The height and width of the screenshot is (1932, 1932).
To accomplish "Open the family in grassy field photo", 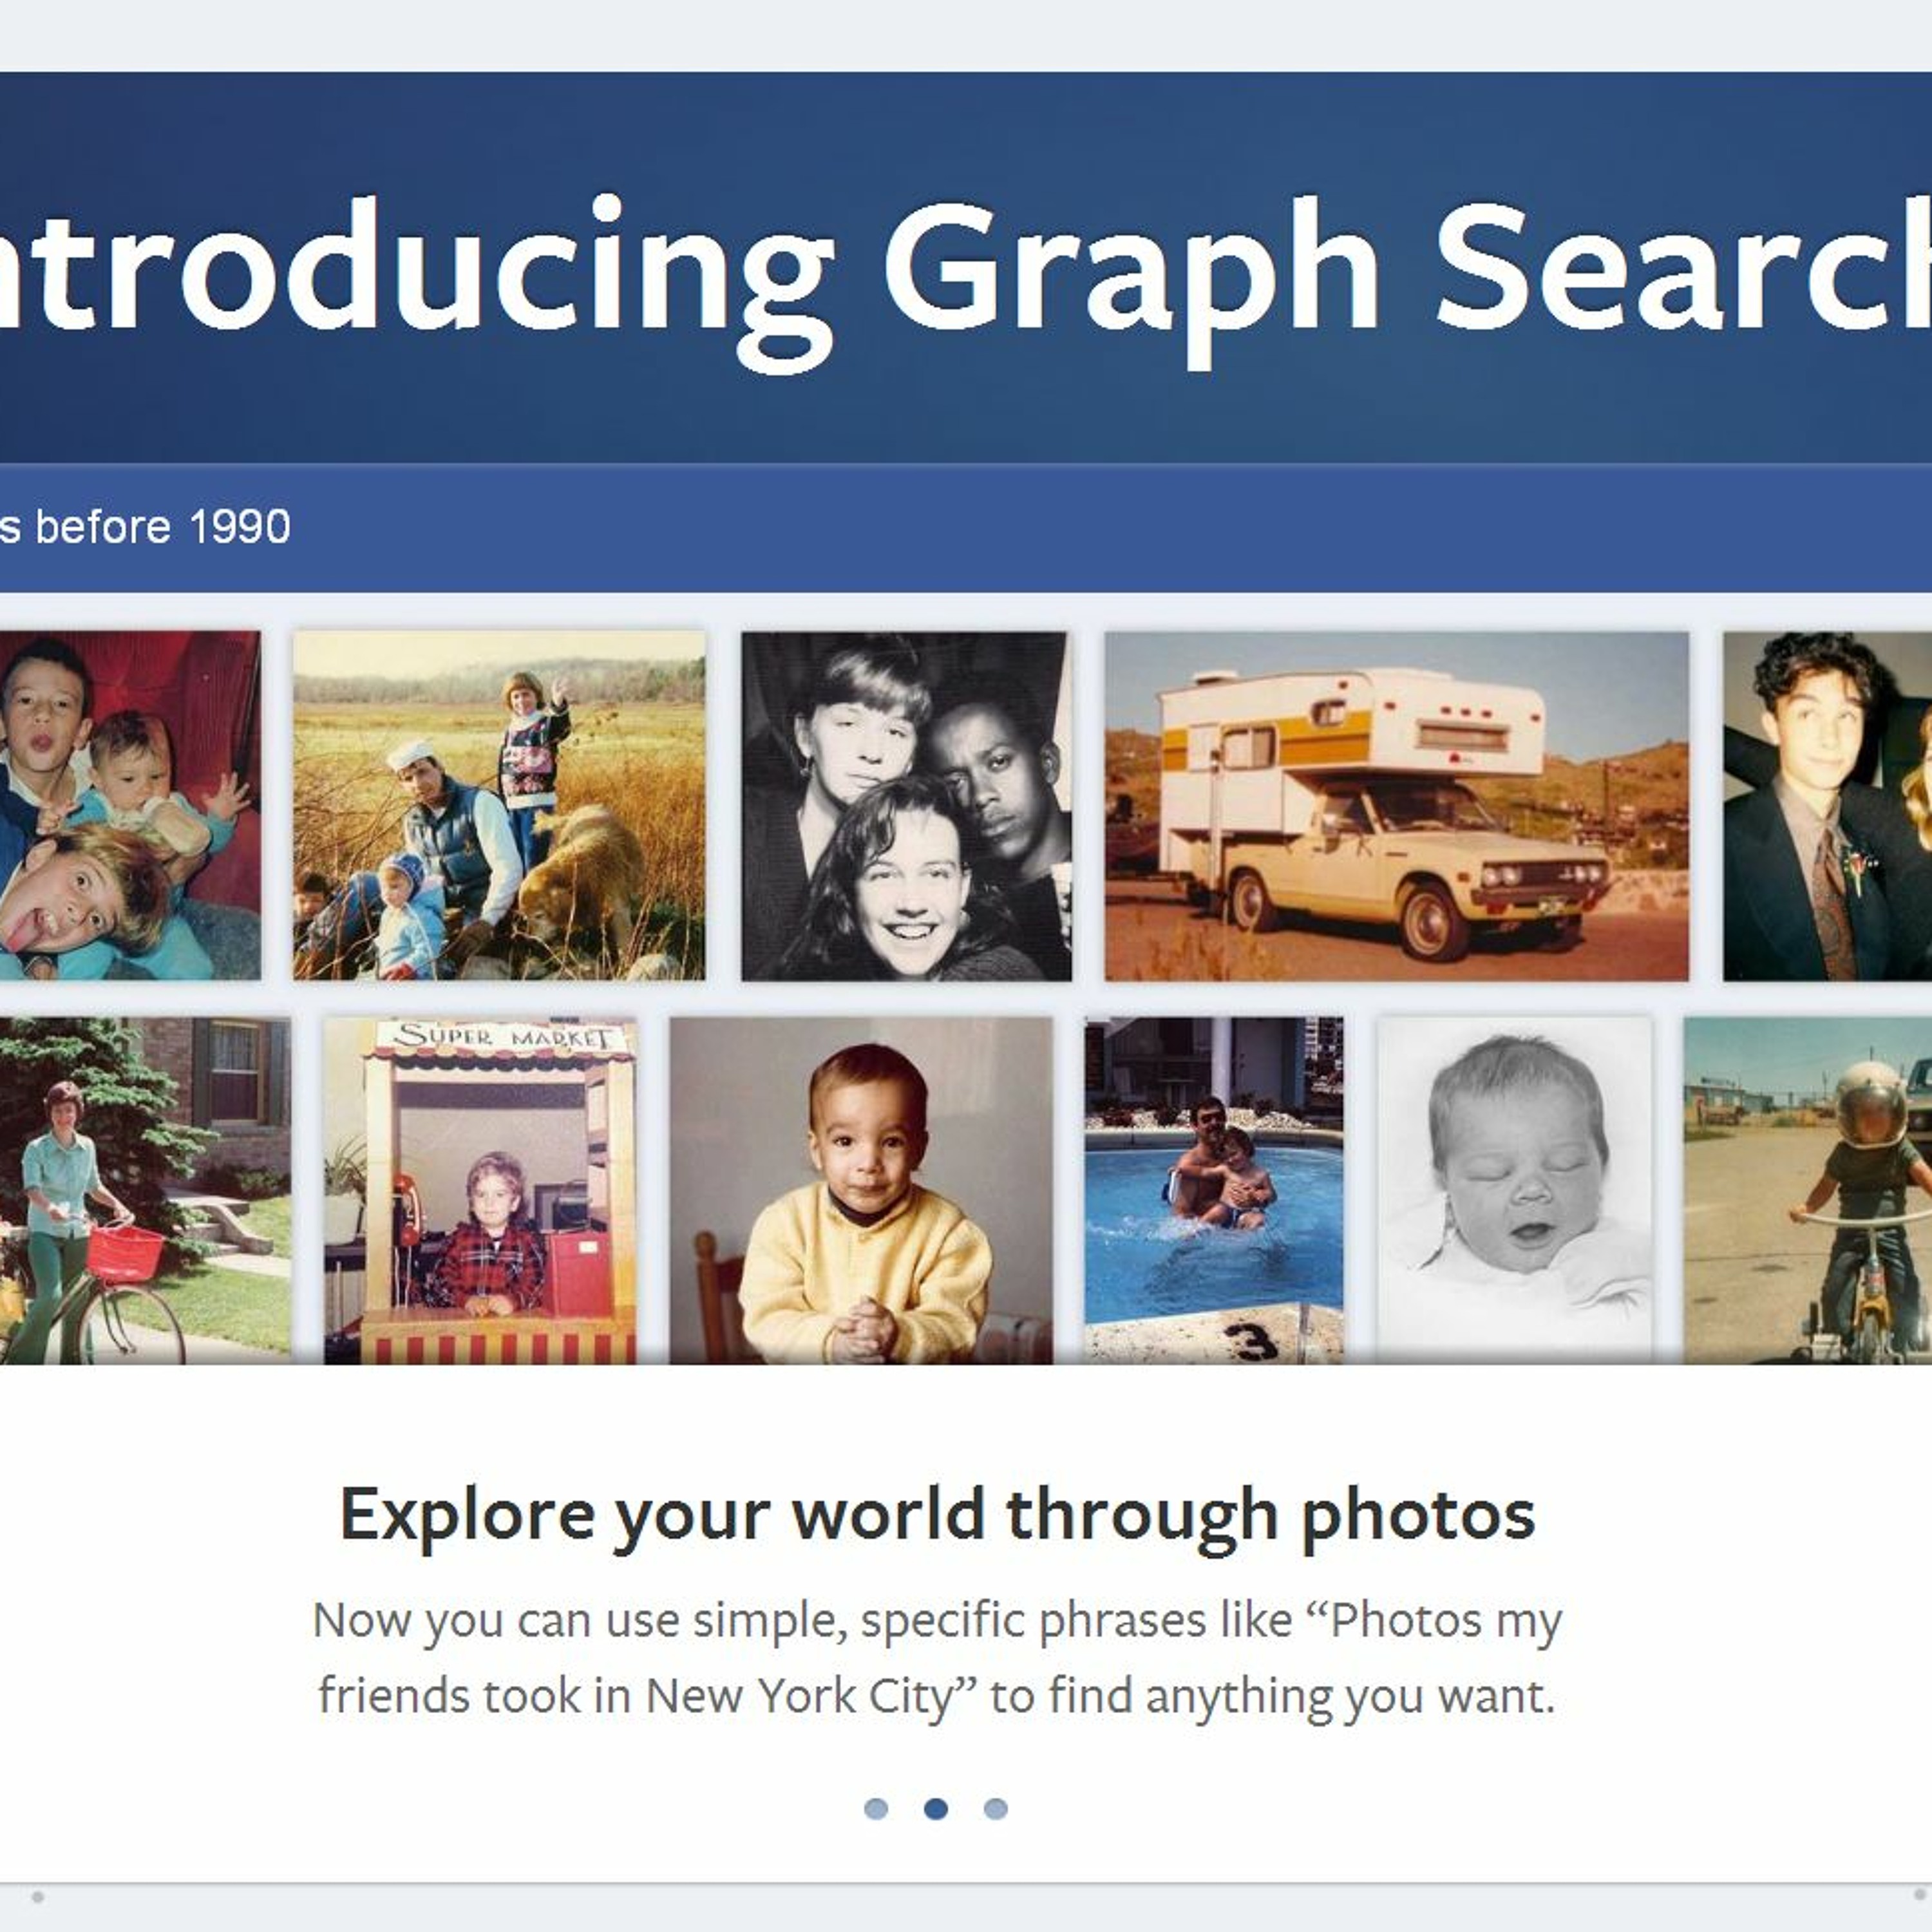I will click(499, 806).
